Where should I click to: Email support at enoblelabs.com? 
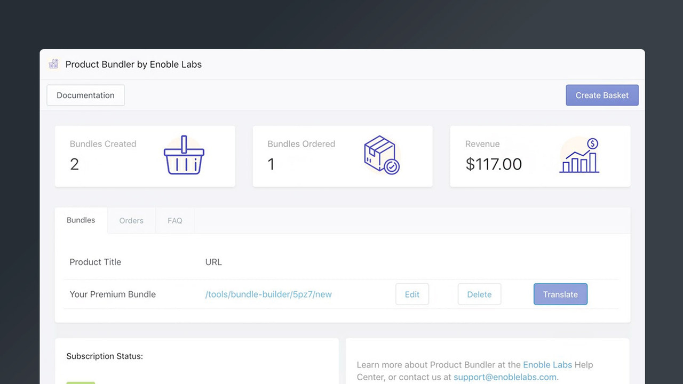click(x=504, y=377)
